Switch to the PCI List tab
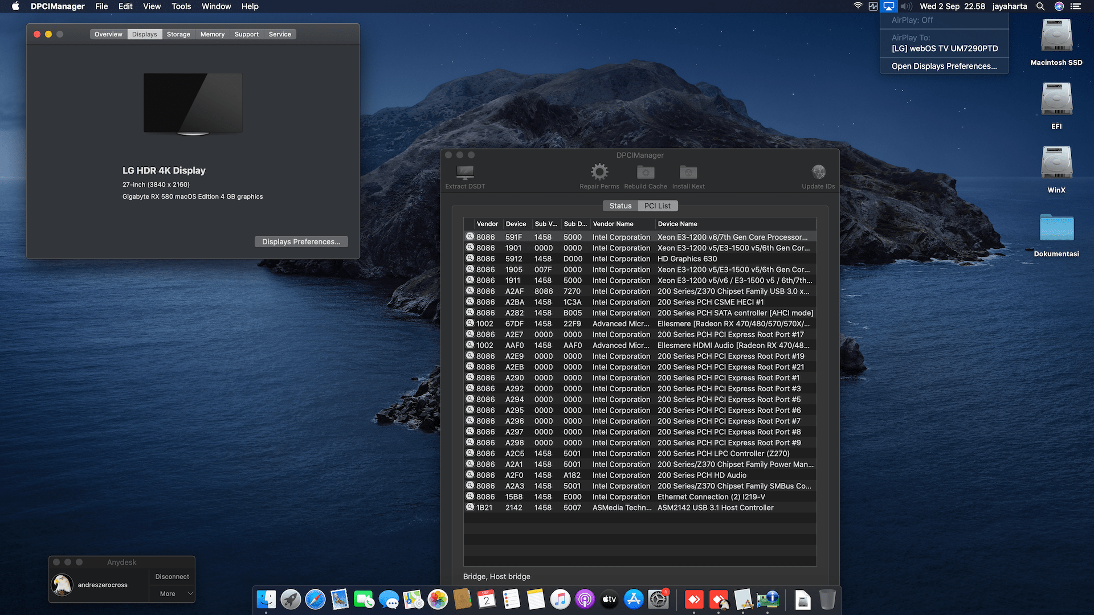The height and width of the screenshot is (615, 1094). click(658, 206)
